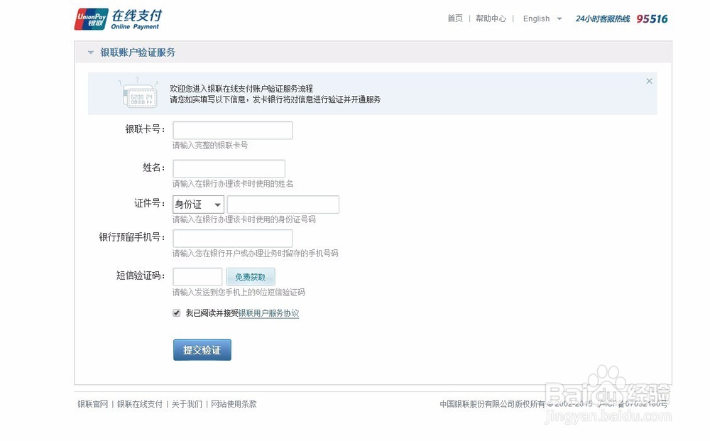Dismiss the welcome notice banner
The height and width of the screenshot is (441, 710).
tap(649, 81)
